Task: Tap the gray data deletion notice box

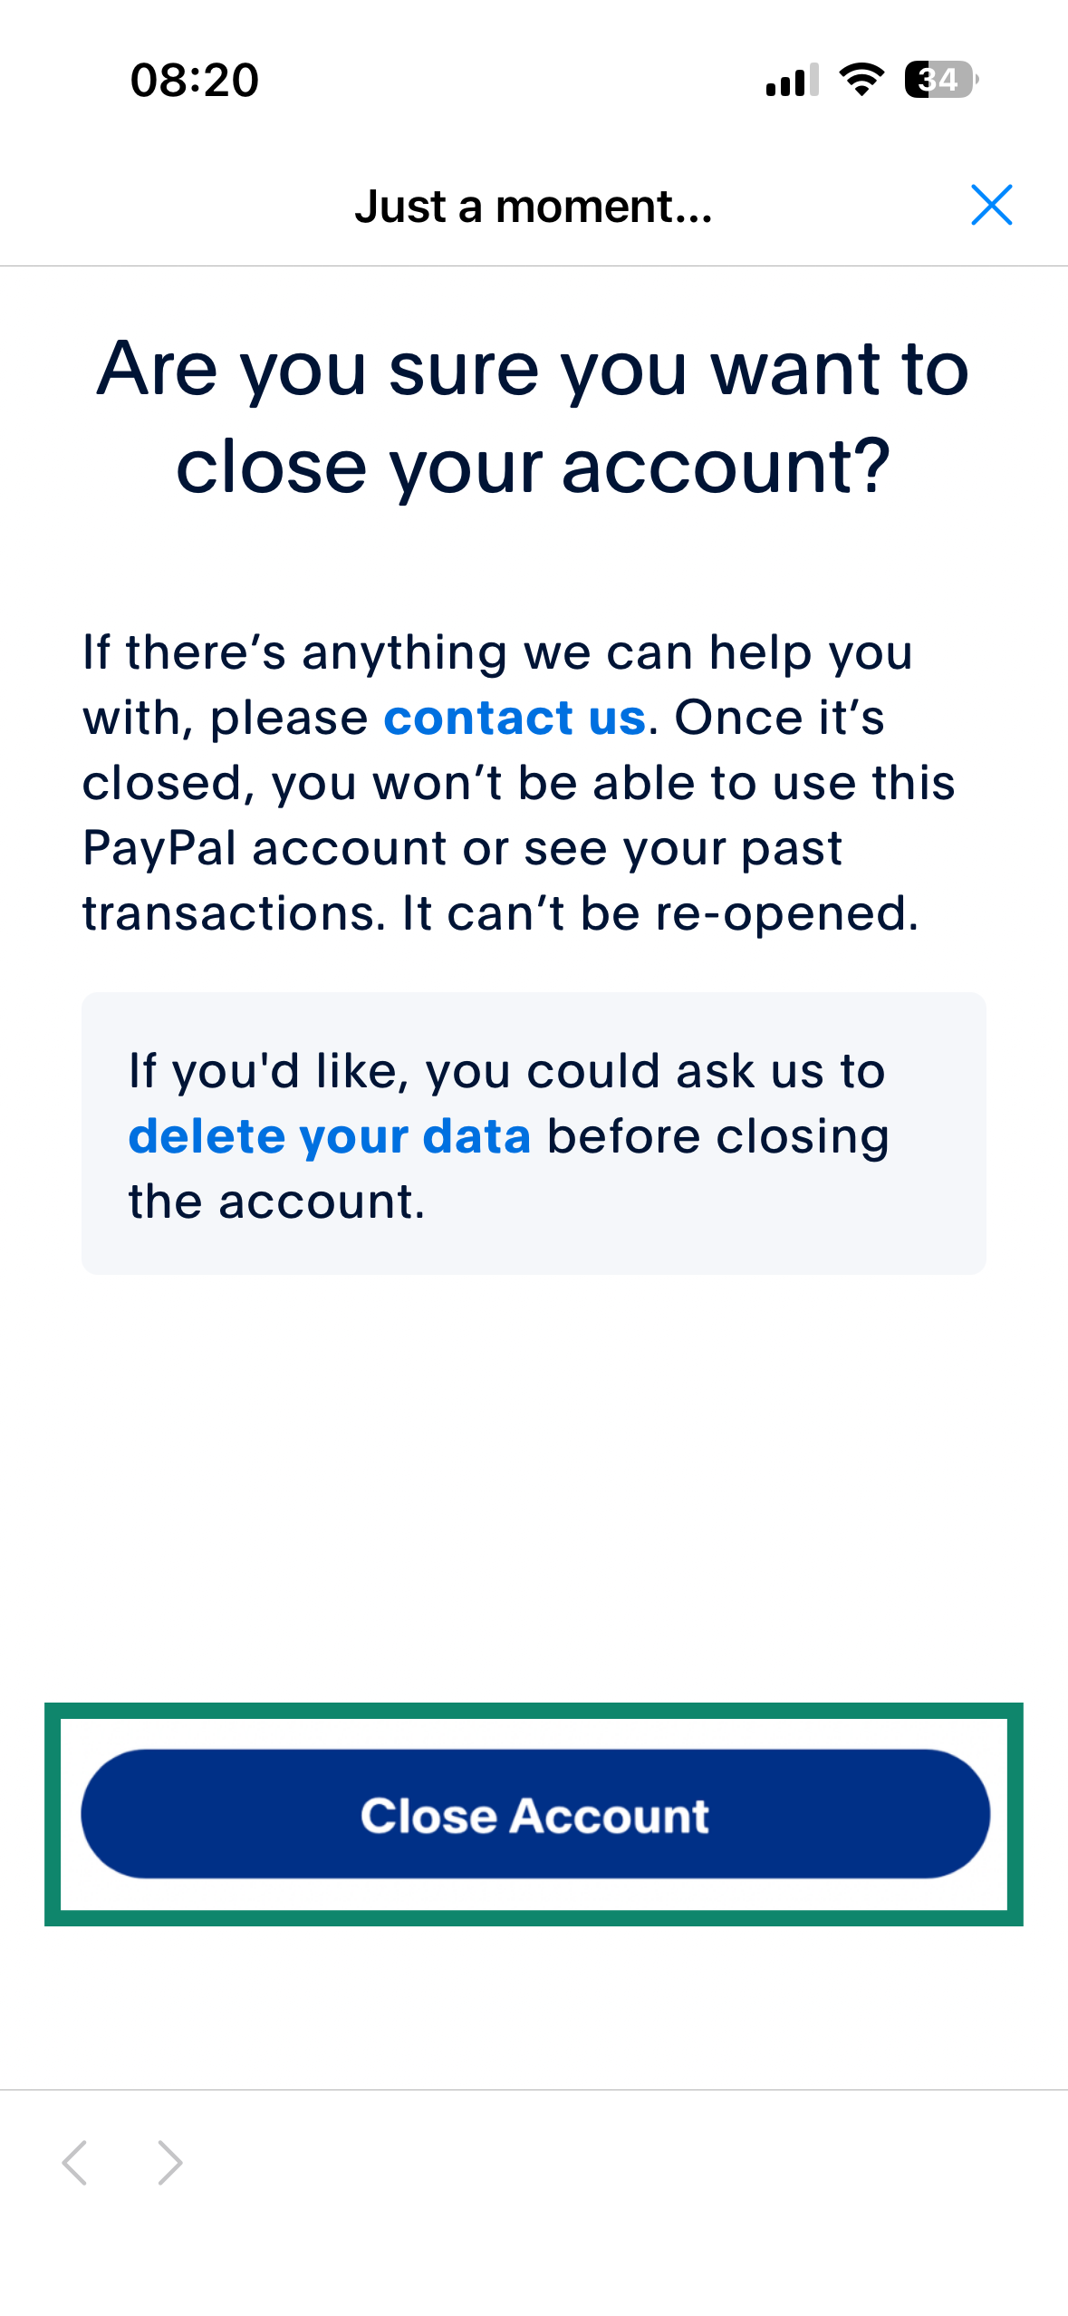Action: click(534, 1134)
